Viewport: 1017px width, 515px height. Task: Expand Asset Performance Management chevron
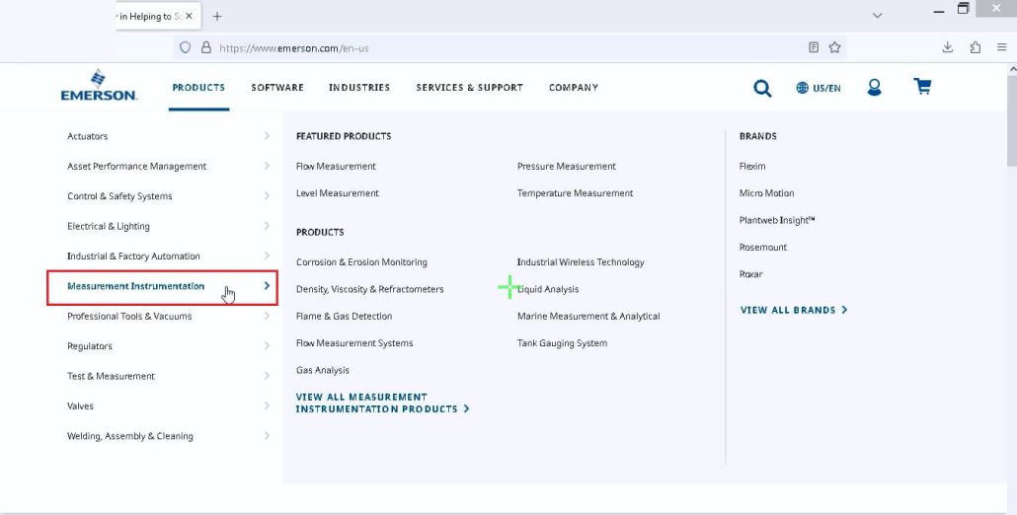point(267,166)
